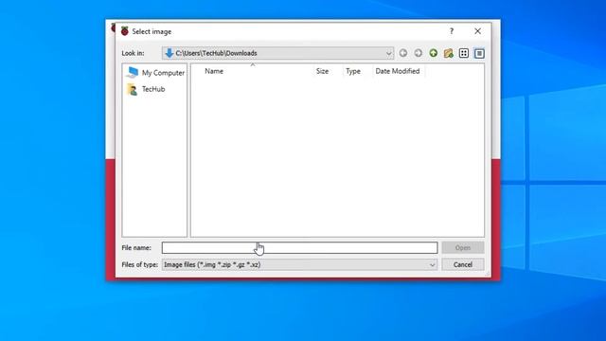Click the Cancel button

tap(463, 265)
